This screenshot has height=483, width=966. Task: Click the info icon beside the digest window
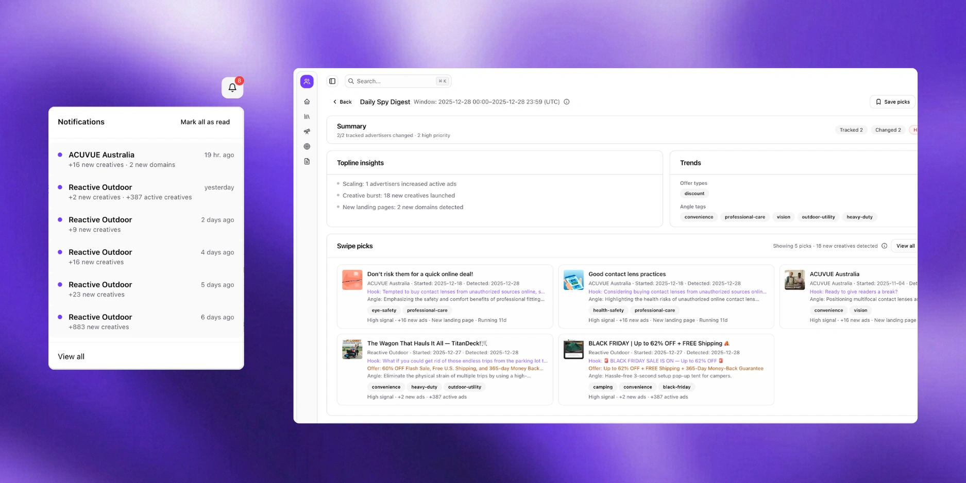pos(566,101)
